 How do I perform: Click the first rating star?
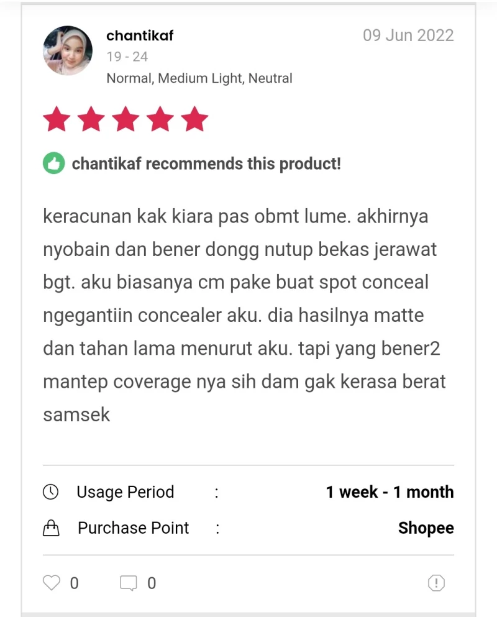pos(57,119)
